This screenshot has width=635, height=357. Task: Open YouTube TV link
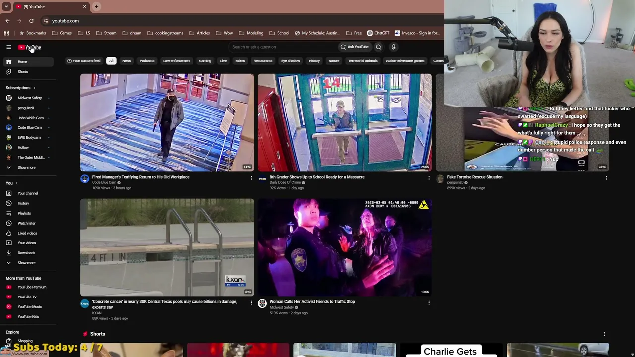coord(27,297)
